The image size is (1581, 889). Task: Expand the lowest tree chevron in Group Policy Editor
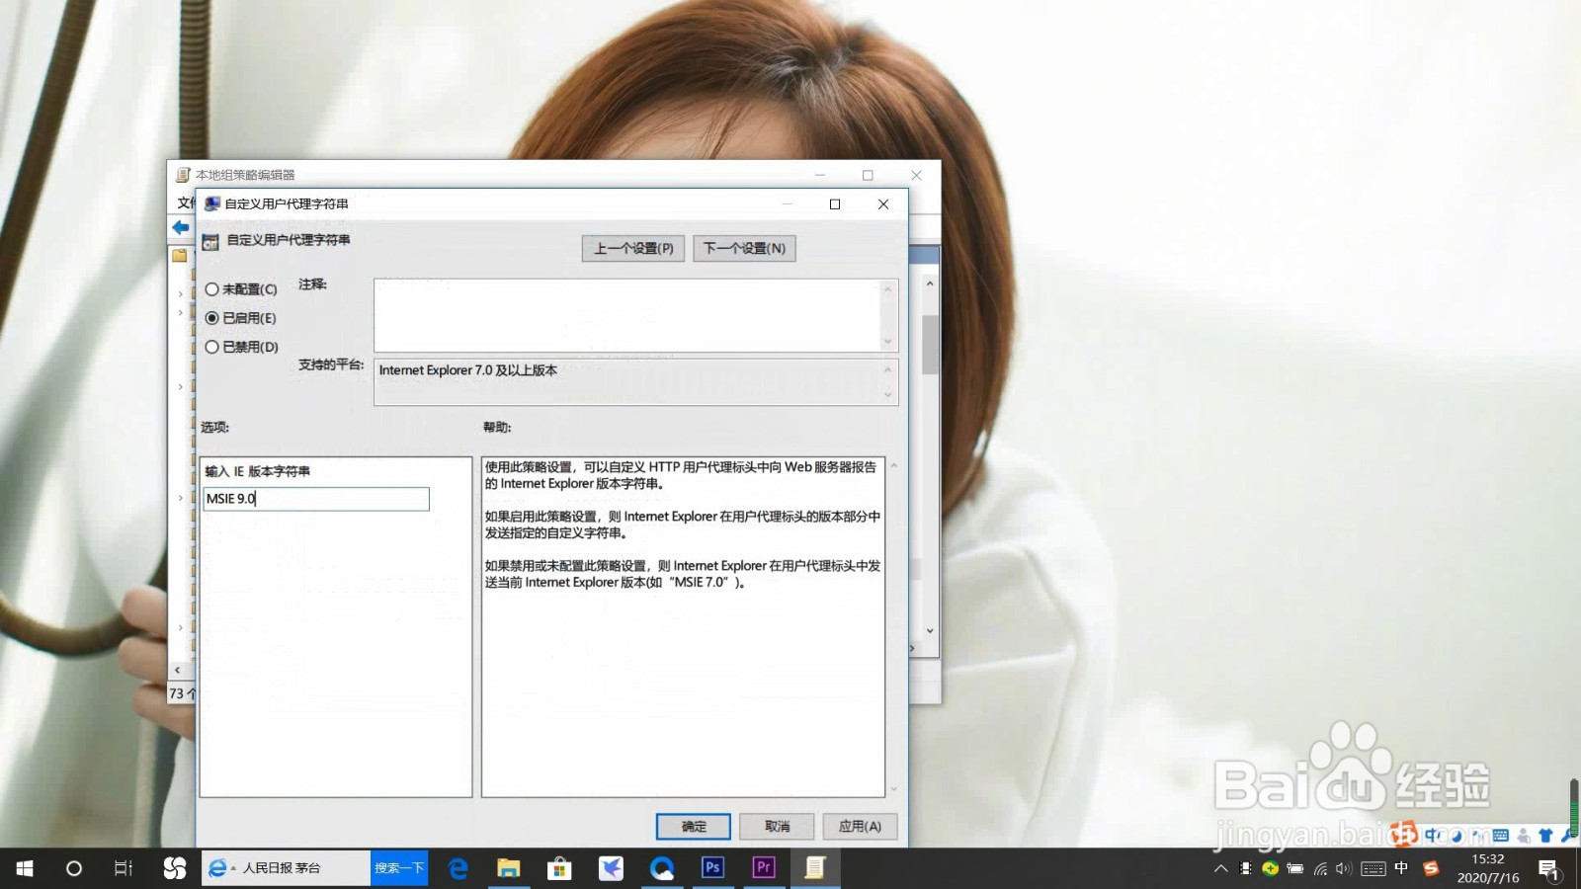click(x=180, y=627)
